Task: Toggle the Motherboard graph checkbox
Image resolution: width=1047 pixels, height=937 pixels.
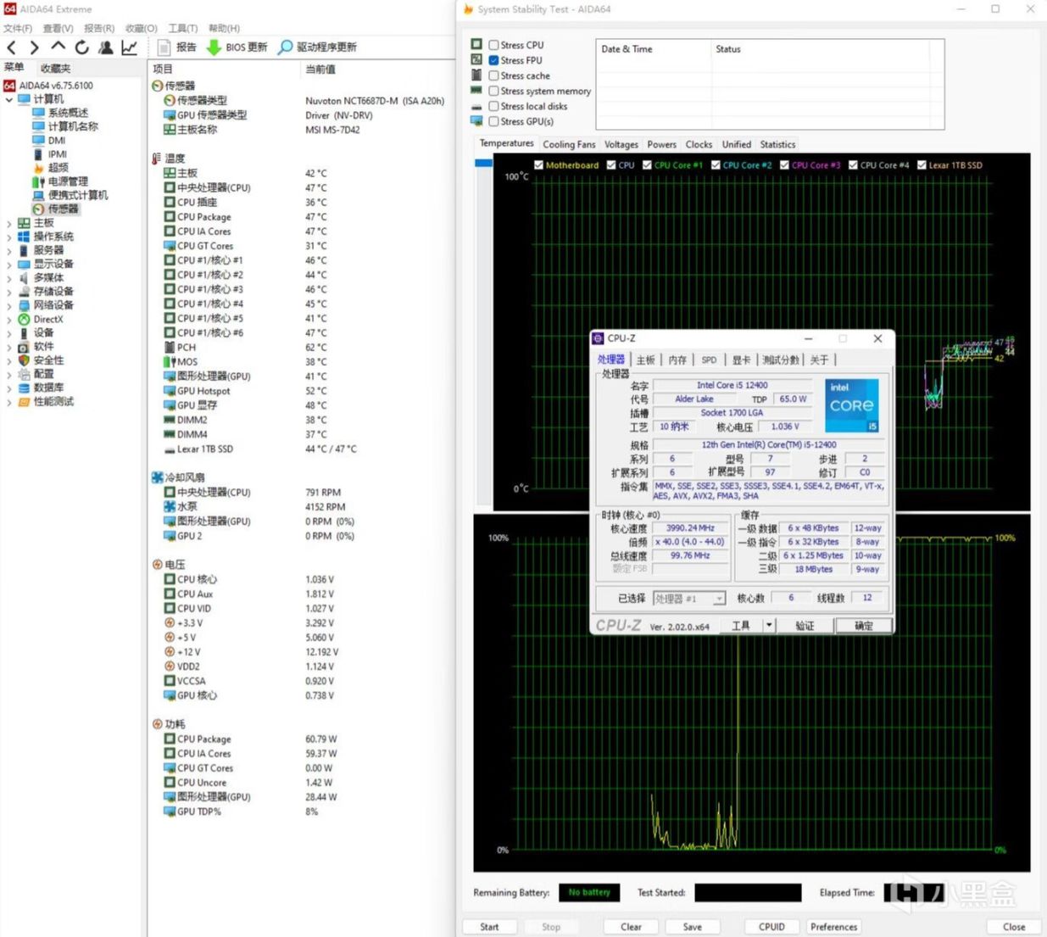Action: [538, 165]
